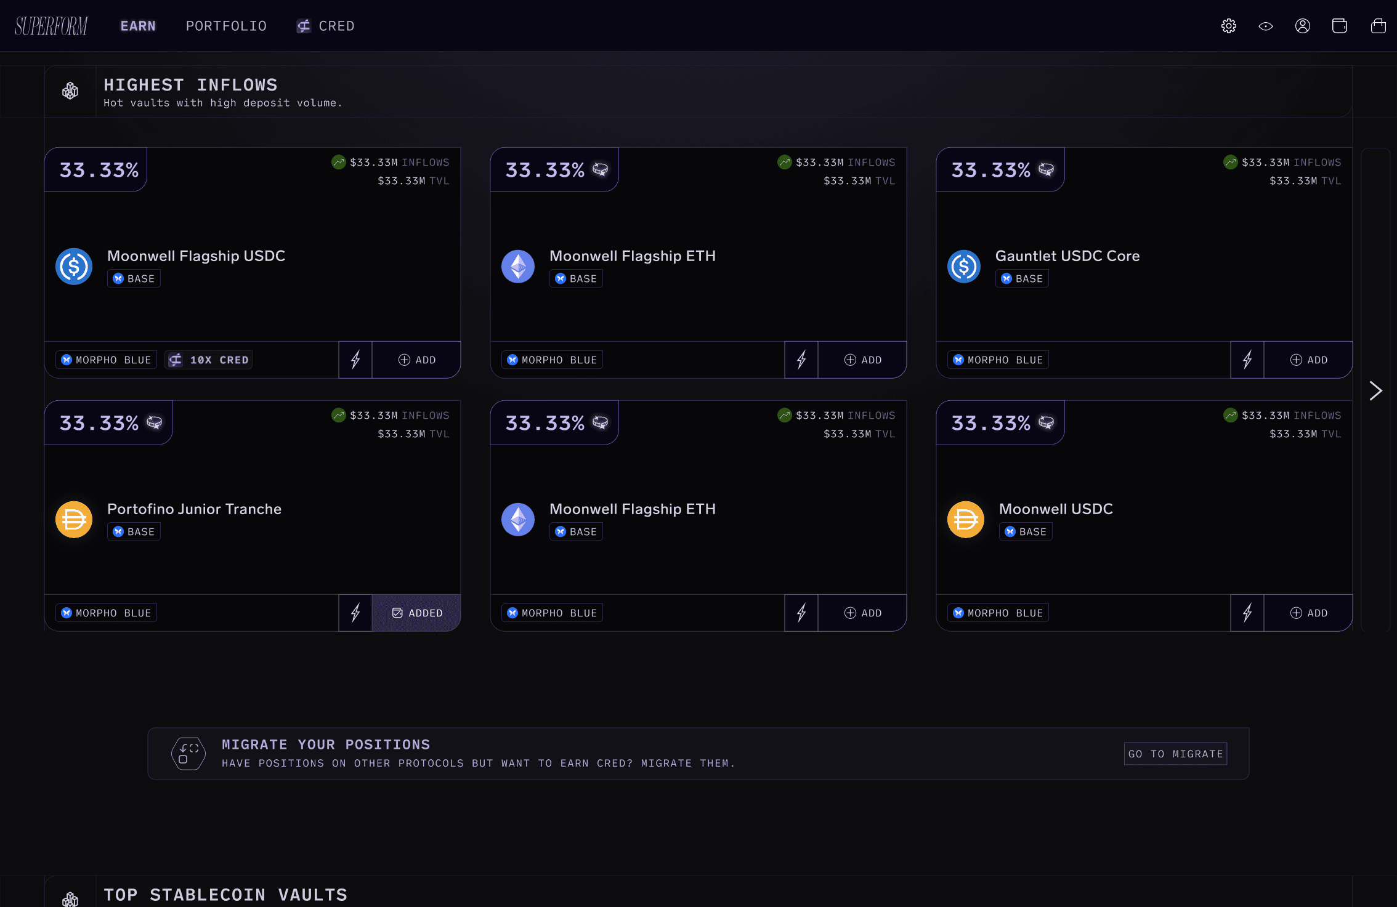Show next vaults with right chevron arrow
1397x907 pixels.
tap(1375, 390)
